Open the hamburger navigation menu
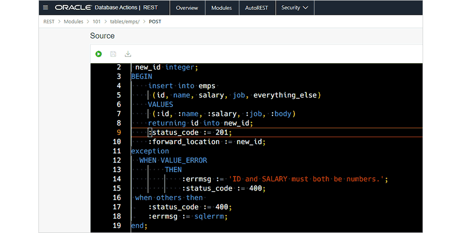Screen dimensions: 461x233 coord(46,8)
